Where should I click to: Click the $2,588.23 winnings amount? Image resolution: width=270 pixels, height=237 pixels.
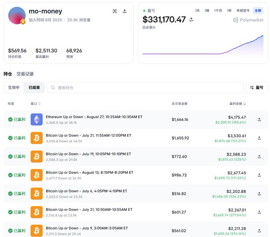[x=236, y=154]
